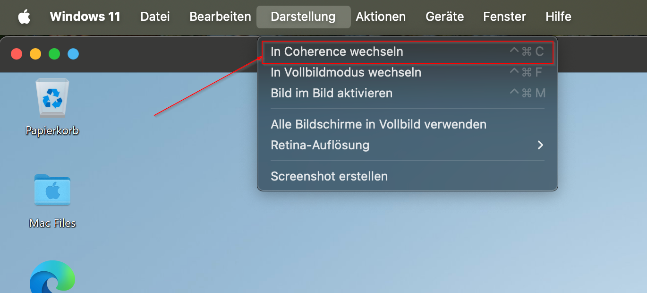The height and width of the screenshot is (293, 647).
Task: Select the Papierkorb recycle bin icon
Action: click(52, 97)
